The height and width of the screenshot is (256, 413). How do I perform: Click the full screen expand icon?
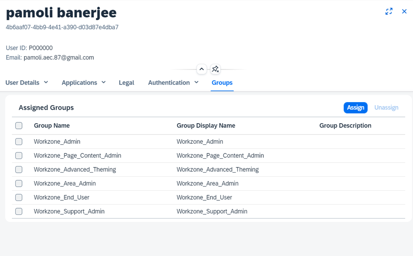[x=389, y=11]
